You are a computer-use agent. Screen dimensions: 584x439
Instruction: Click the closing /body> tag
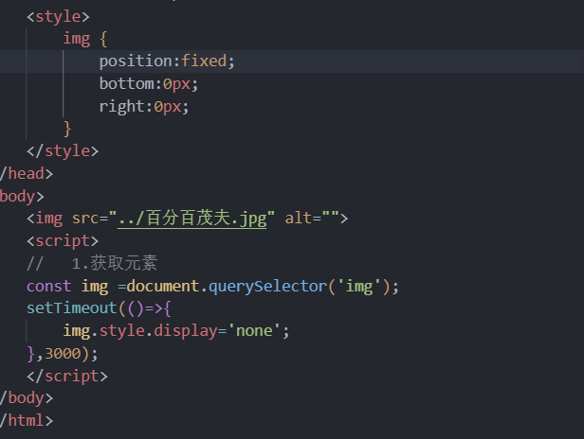click(x=27, y=398)
